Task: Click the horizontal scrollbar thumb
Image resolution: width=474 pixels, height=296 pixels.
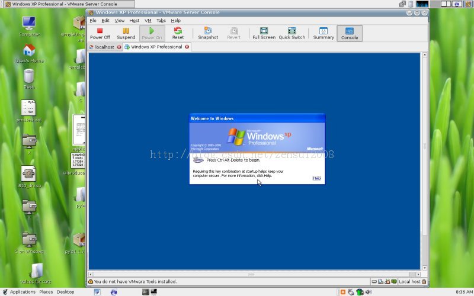Action: click(x=251, y=275)
